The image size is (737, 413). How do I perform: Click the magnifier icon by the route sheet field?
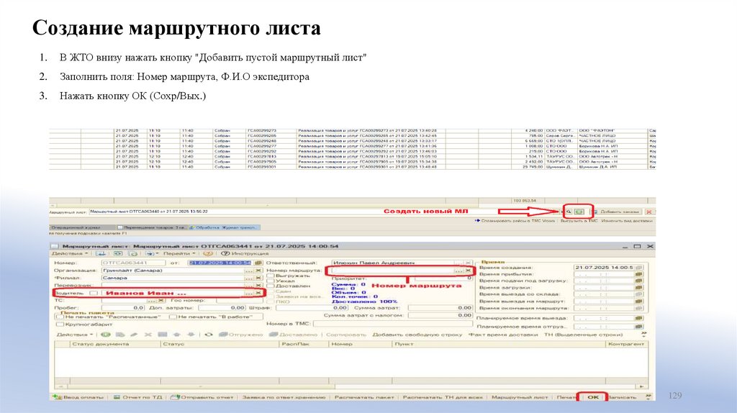tap(569, 212)
